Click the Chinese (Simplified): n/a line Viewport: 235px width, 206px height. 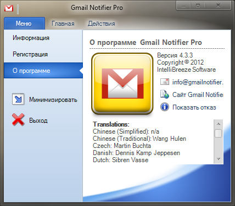pyautogui.click(x=126, y=131)
